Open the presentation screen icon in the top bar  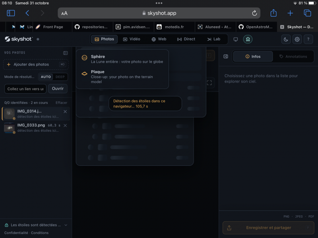tap(235, 39)
